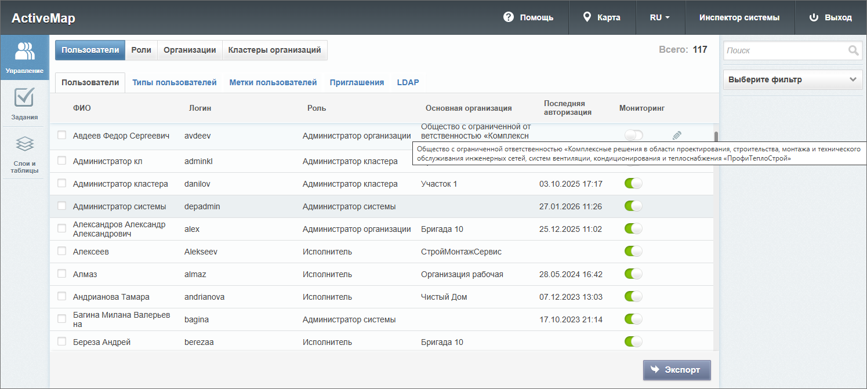867x389 pixels.
Task: Disable monitoring toggle for user danilov
Action: [633, 184]
